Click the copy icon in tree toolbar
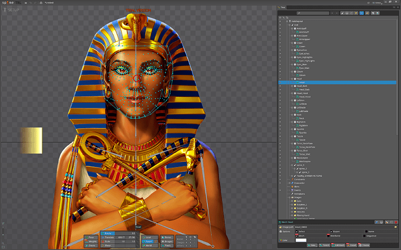Viewport: 401px width, 250px height. [x=373, y=13]
